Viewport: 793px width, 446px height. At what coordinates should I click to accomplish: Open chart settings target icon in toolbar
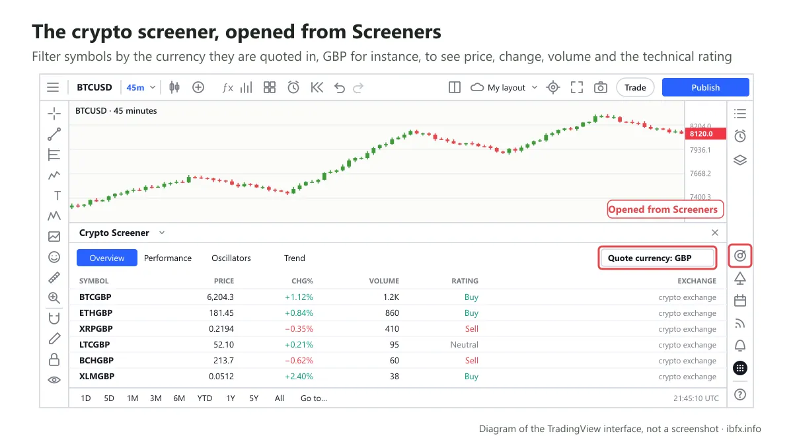click(x=554, y=87)
